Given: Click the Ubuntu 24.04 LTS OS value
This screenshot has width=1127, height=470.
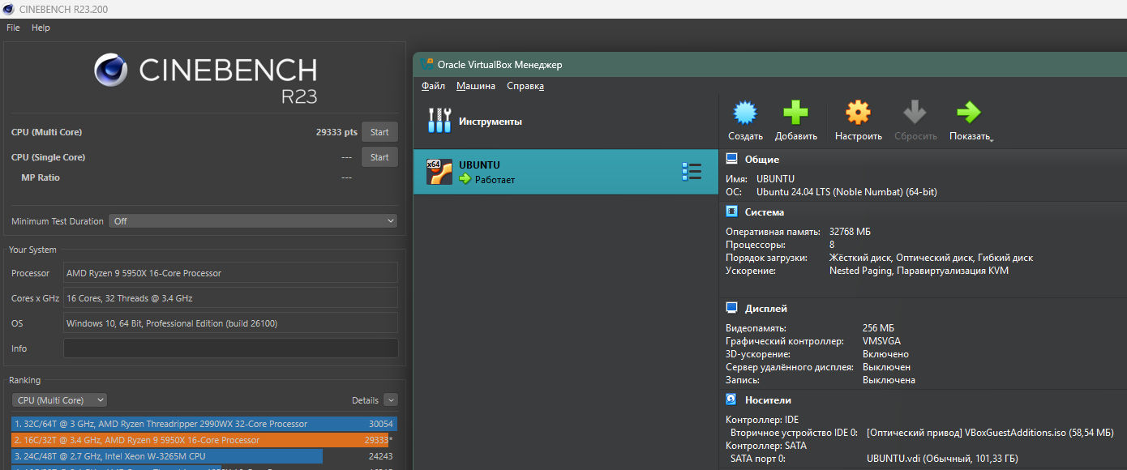Looking at the screenshot, I should pyautogui.click(x=846, y=192).
